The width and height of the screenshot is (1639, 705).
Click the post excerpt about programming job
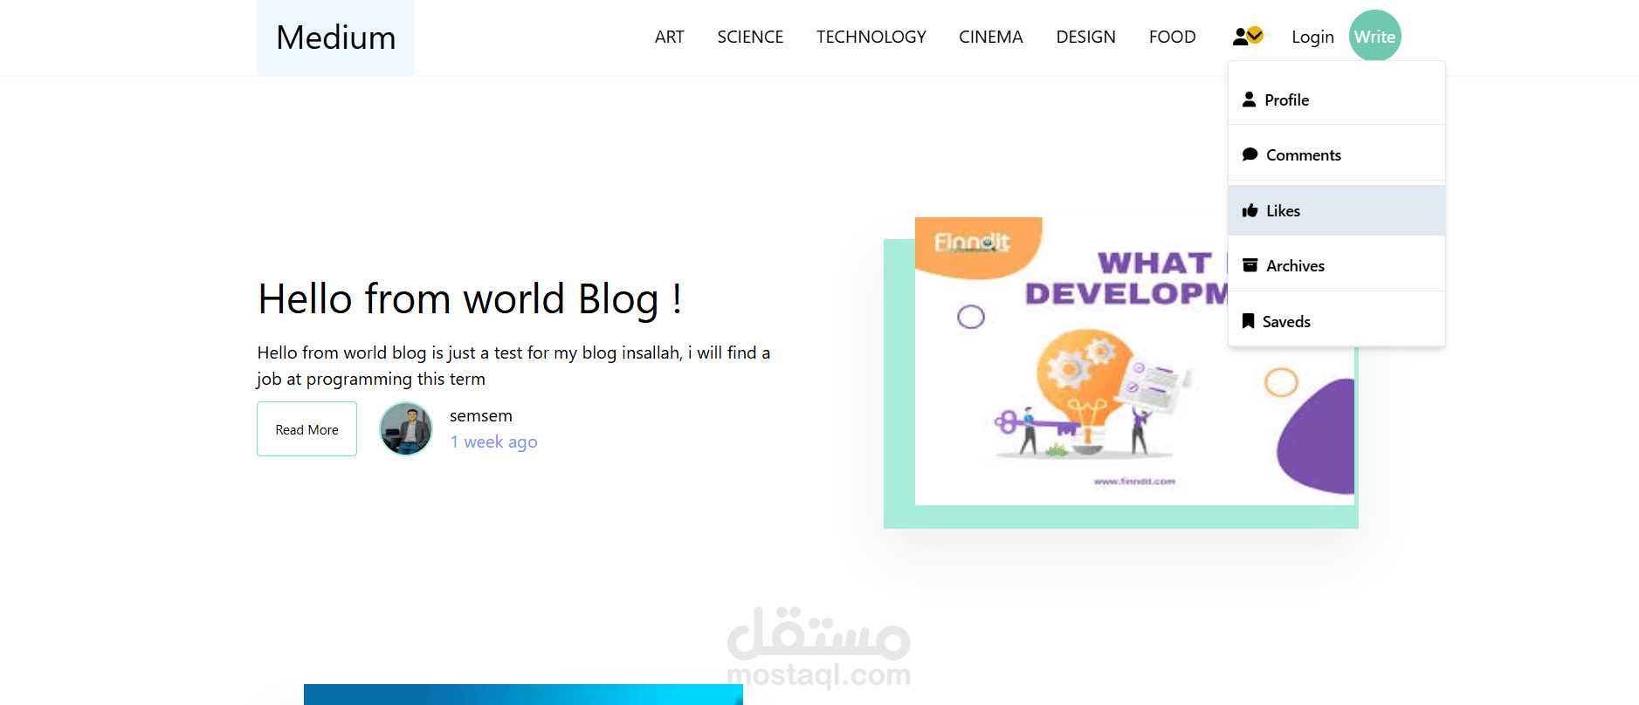[x=513, y=366]
